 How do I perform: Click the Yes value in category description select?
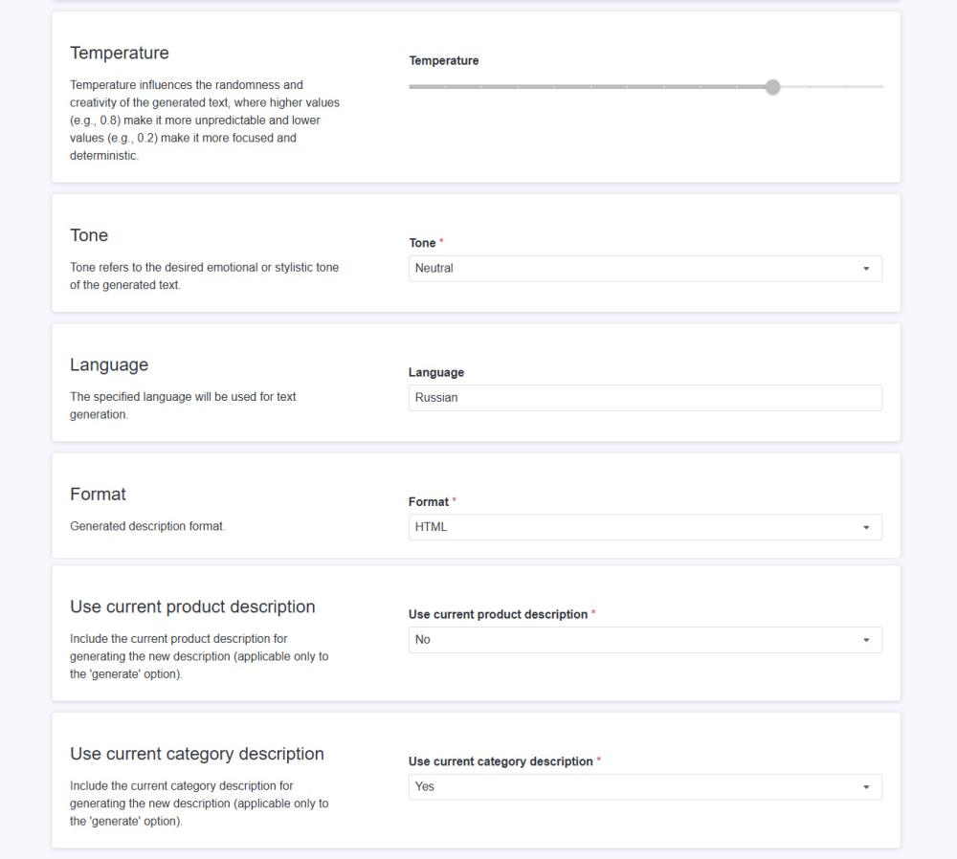pos(428,786)
